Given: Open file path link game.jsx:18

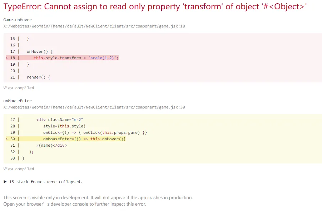Looking at the screenshot, I should [94, 26].
